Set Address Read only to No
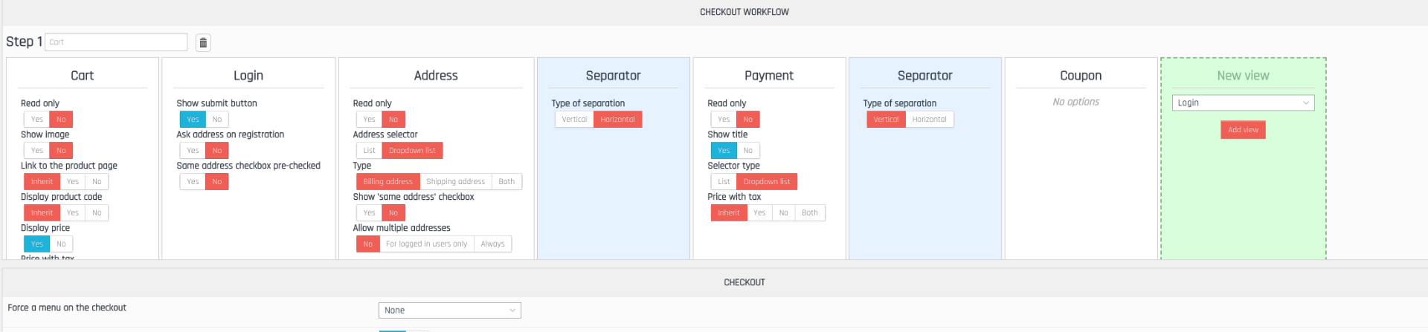Viewport: 1428px width, 332px height. point(393,120)
